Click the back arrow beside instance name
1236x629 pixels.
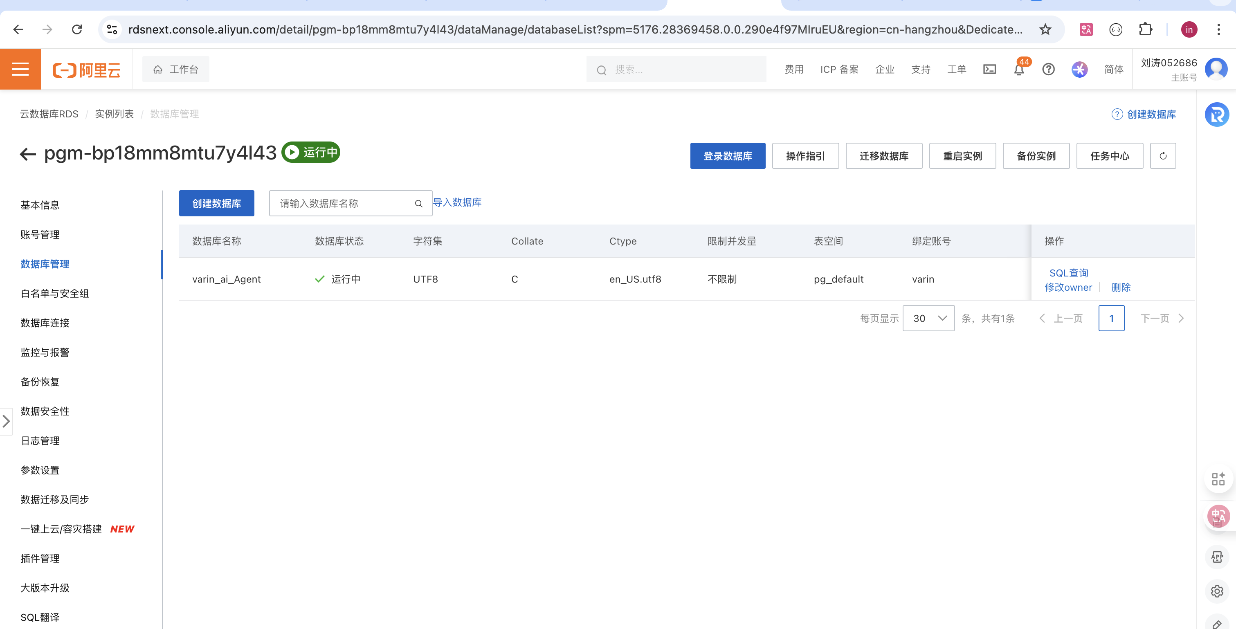pos(28,154)
